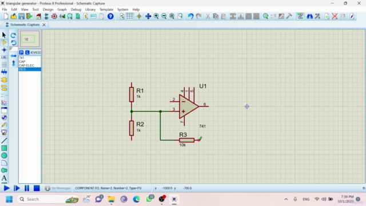Open the Debug menu
The width and height of the screenshot is (366, 206).
pos(76,9)
